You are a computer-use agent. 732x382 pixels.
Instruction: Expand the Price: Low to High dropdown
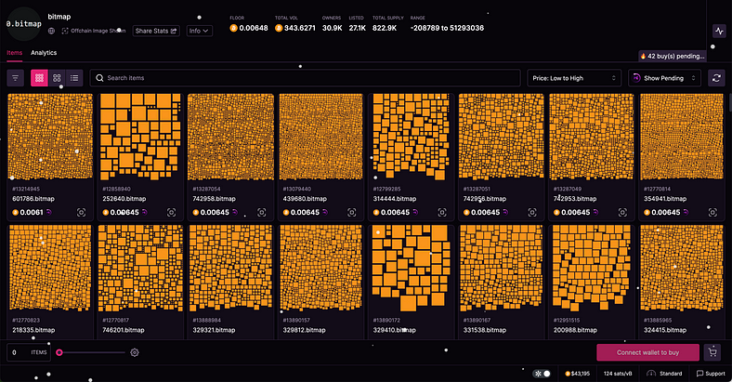(573, 78)
